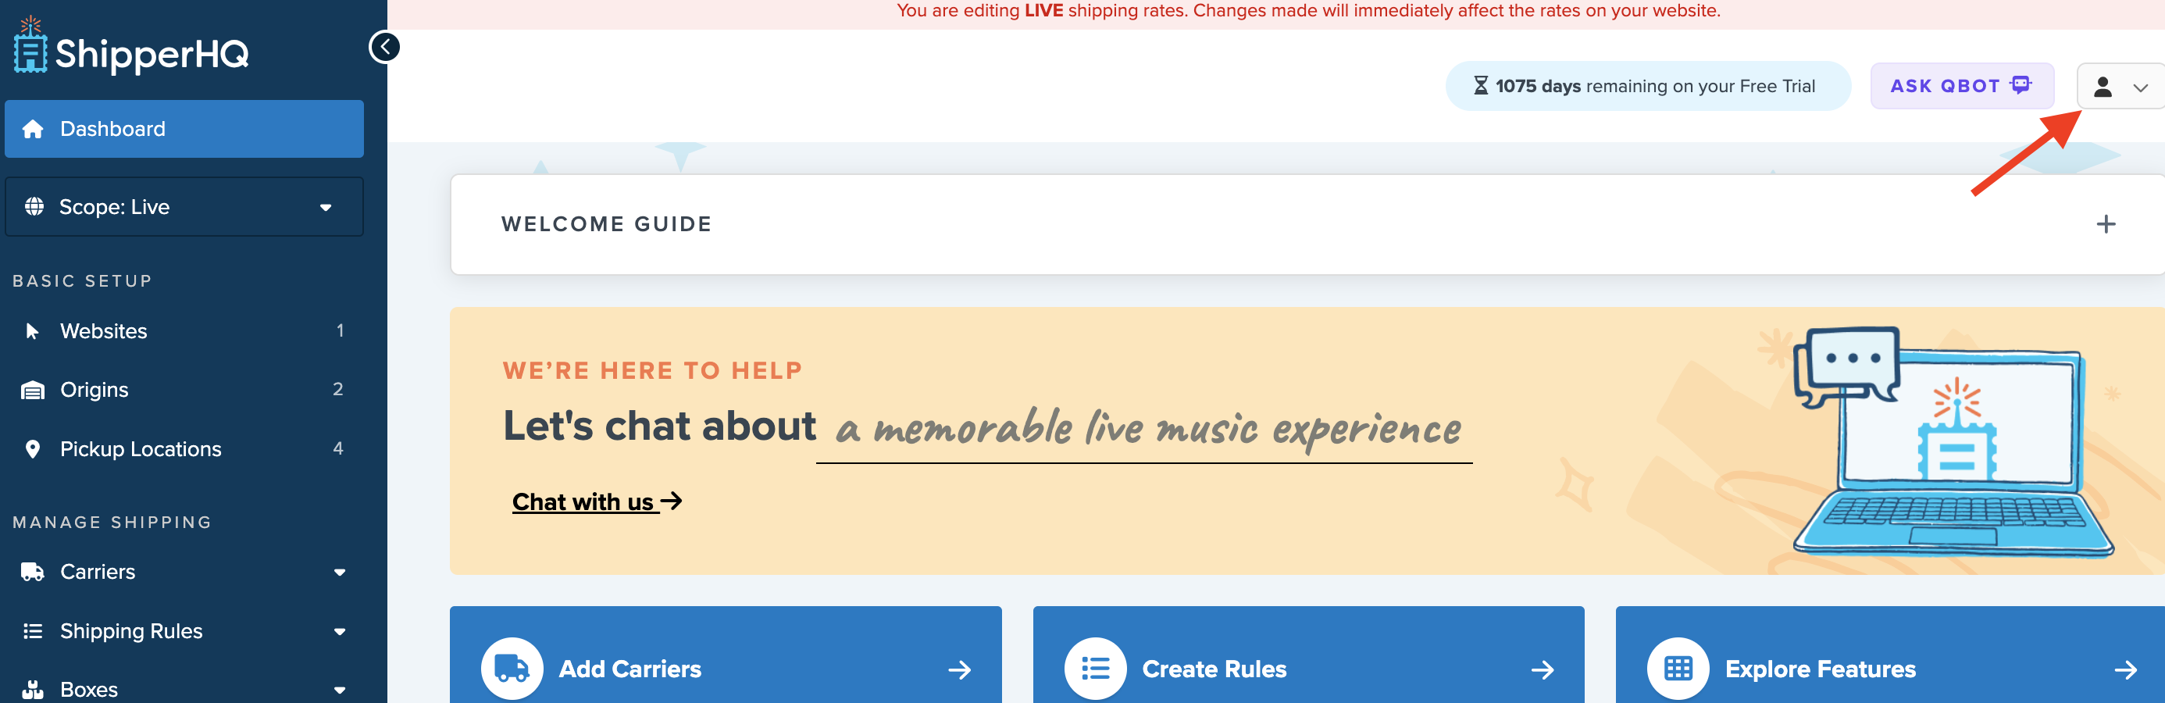Select Pickup Locations in the sidebar
This screenshot has height=703, width=2165.
(141, 449)
